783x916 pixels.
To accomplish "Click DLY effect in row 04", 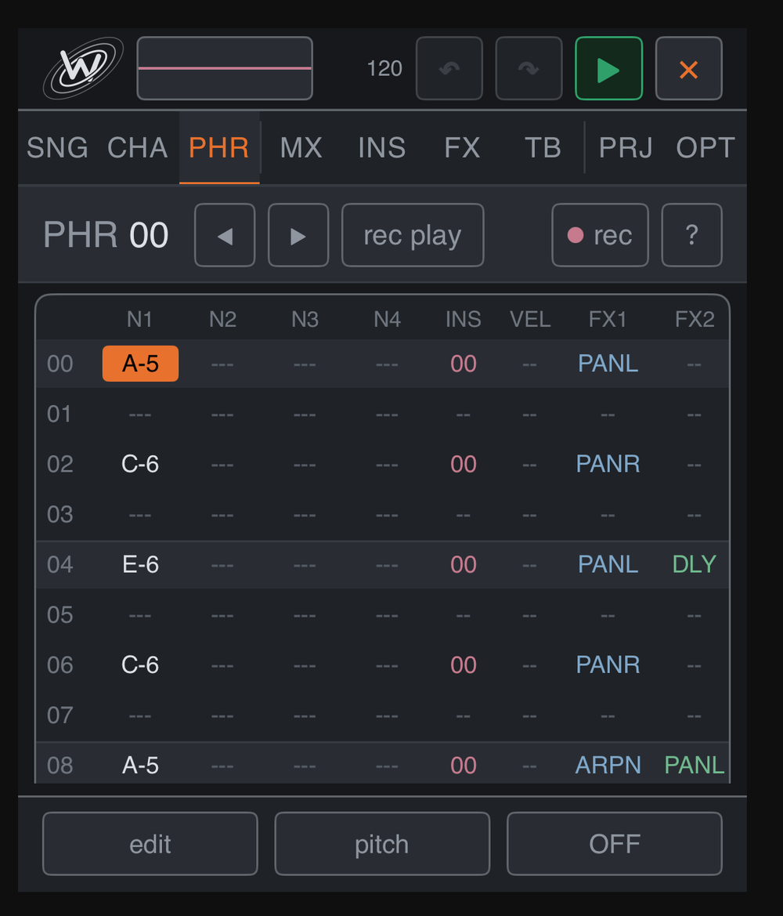I will pyautogui.click(x=695, y=564).
